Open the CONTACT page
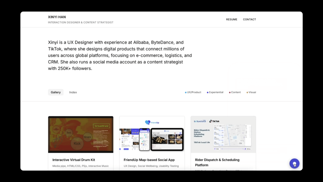The image size is (323, 182). click(x=249, y=19)
